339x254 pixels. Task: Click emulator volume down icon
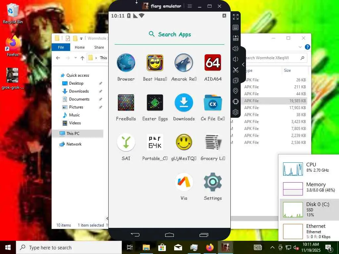click(235, 59)
